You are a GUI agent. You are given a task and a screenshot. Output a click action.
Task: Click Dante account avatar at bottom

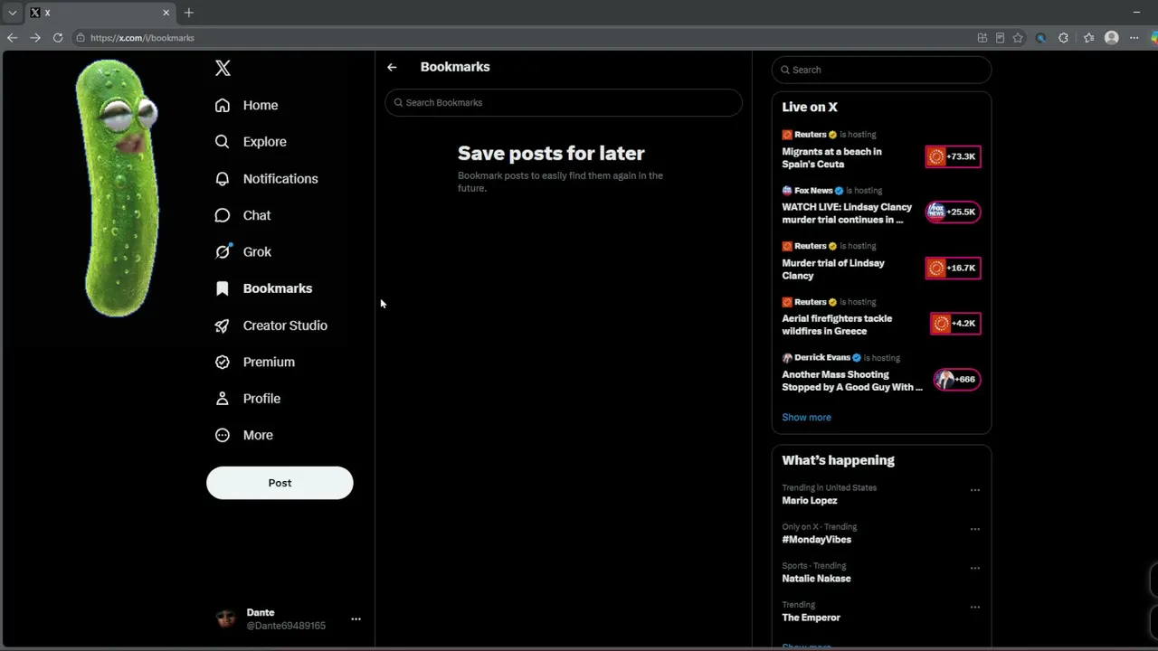pyautogui.click(x=225, y=618)
